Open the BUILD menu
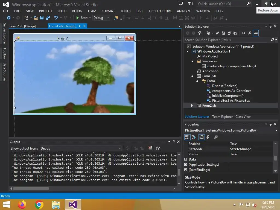Screen dimensions: 280x210 click(x=62, y=11)
